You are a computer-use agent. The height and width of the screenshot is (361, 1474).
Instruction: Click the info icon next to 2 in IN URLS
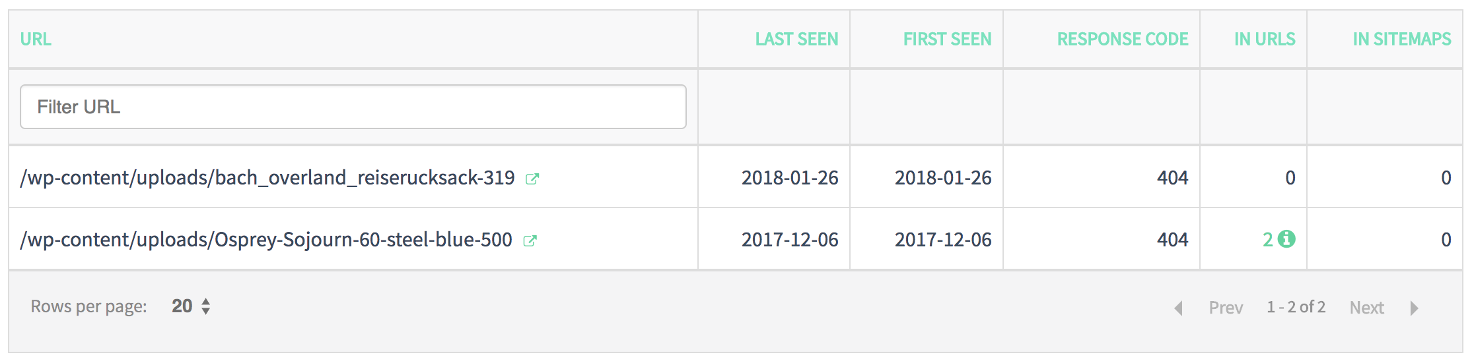click(x=1286, y=239)
